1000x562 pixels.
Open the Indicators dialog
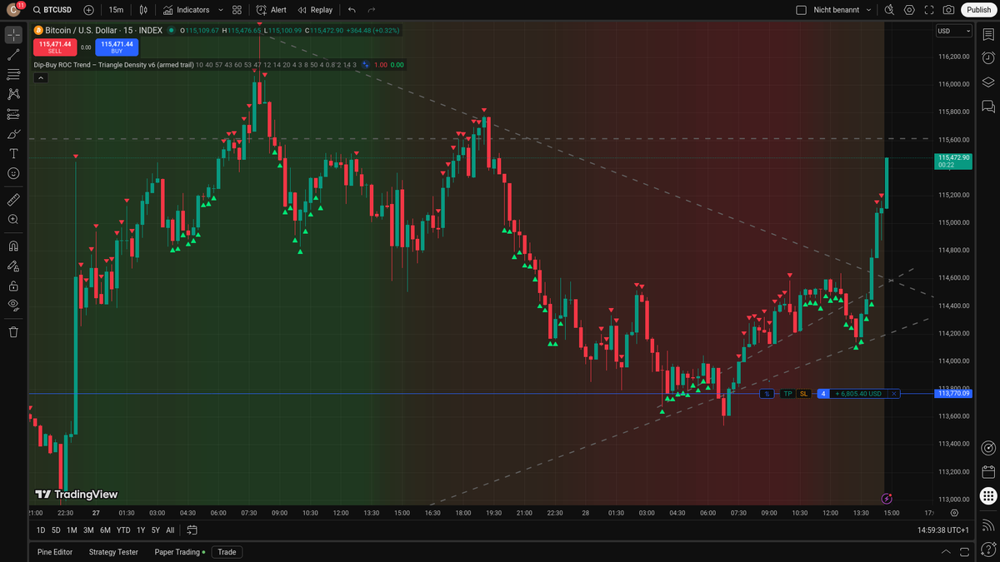(x=186, y=10)
